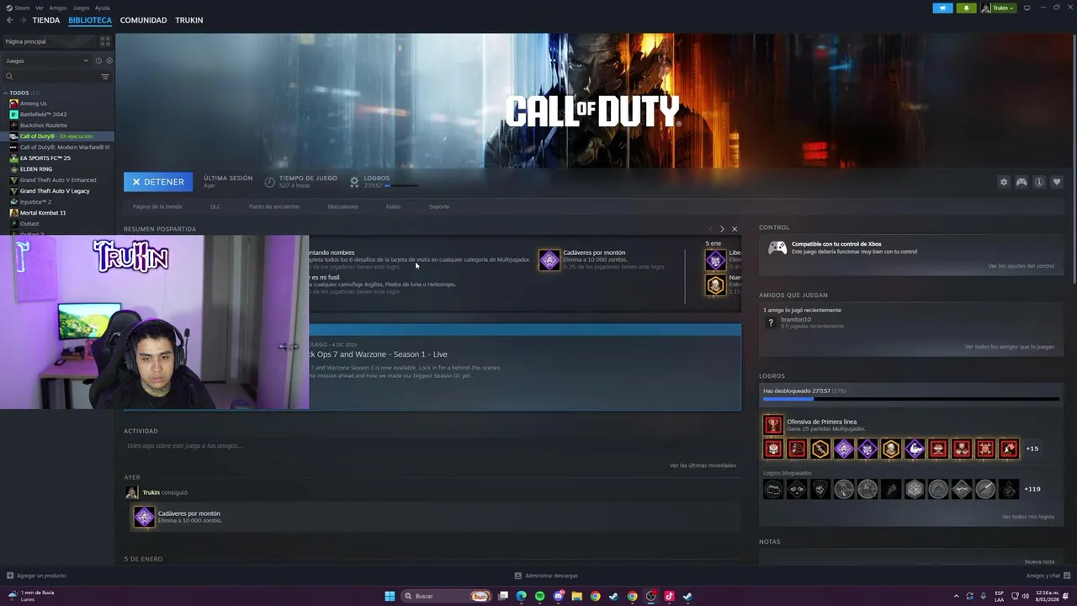Open the Ver menu
This screenshot has height=606, width=1077.
click(40, 8)
